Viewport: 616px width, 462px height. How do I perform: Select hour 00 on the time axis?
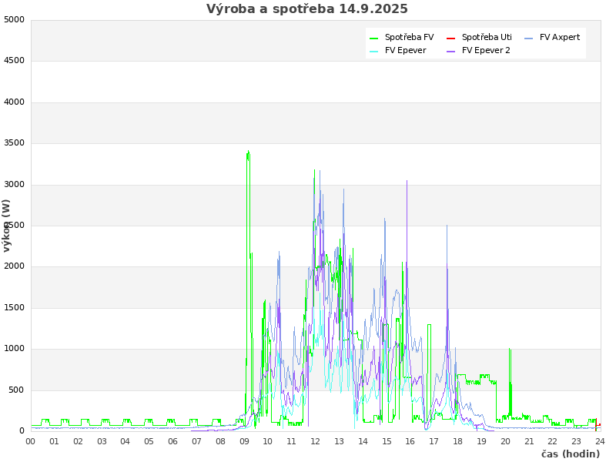(x=31, y=441)
